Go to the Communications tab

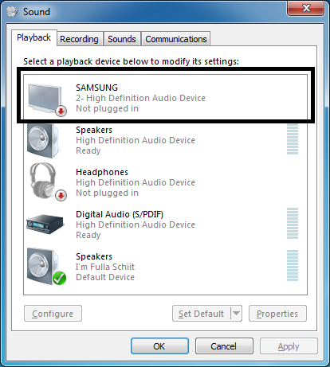coord(176,39)
